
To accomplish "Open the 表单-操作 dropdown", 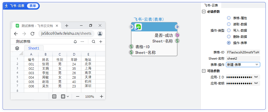I will point(243,65).
